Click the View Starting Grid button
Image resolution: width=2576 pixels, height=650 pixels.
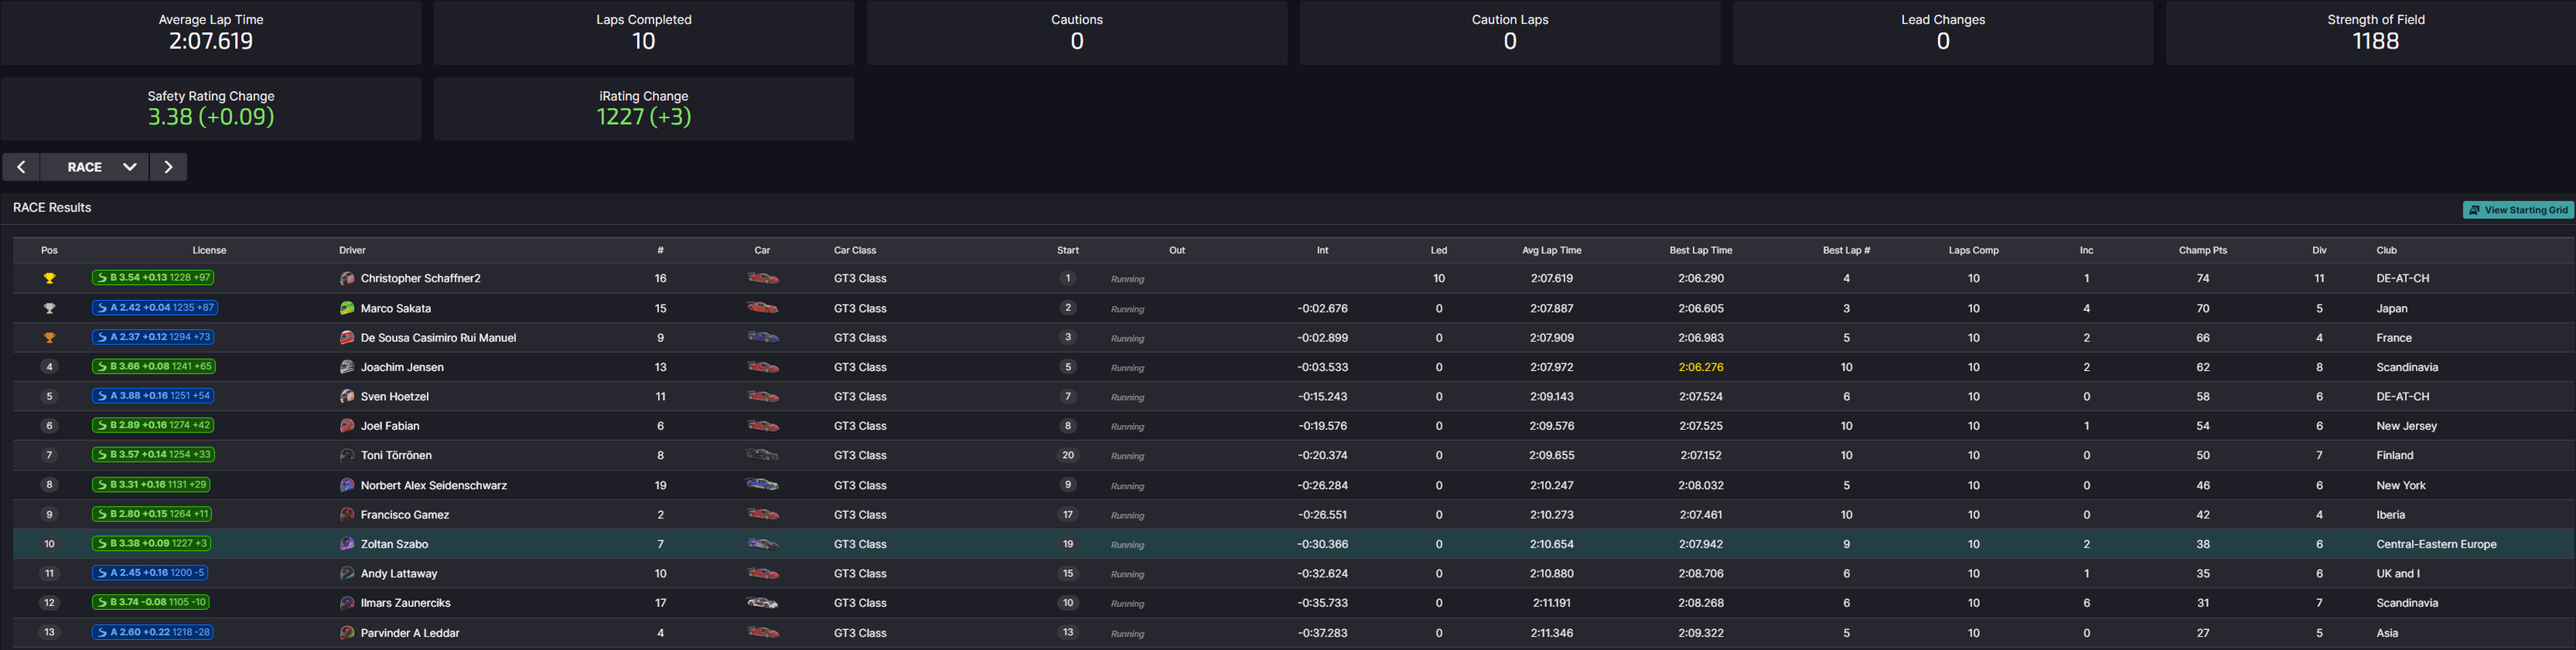2518,210
